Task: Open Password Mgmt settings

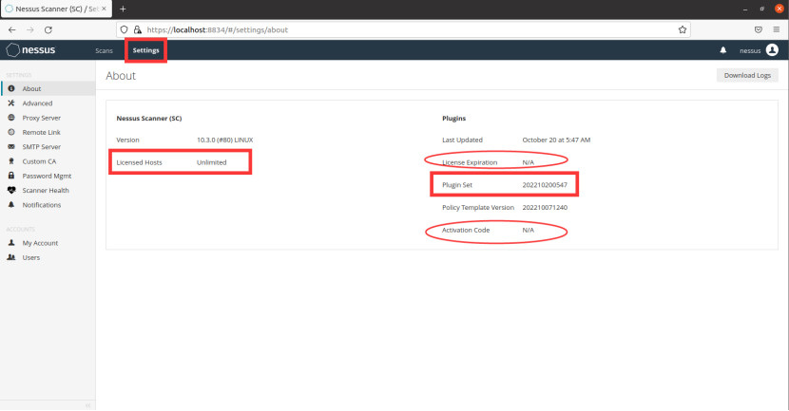Action: coord(48,176)
